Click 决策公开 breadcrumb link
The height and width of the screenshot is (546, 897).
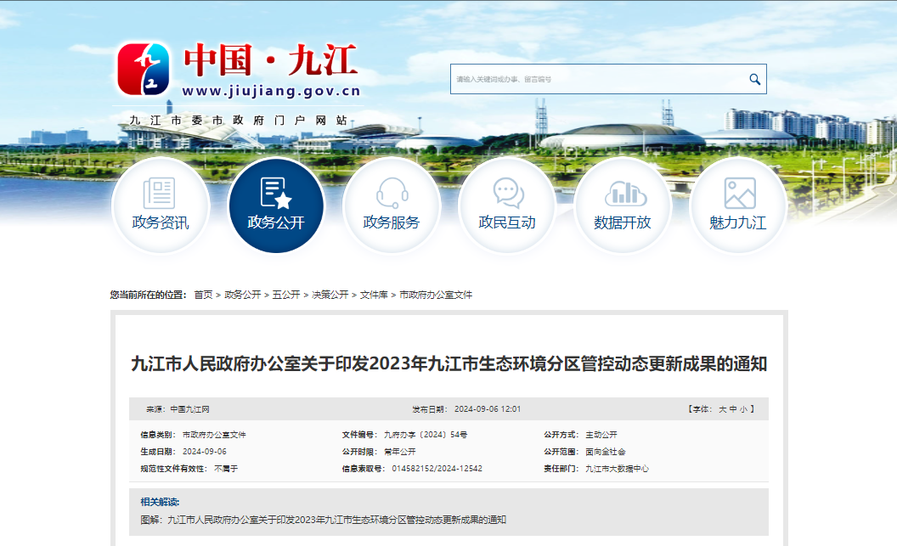tap(330, 295)
